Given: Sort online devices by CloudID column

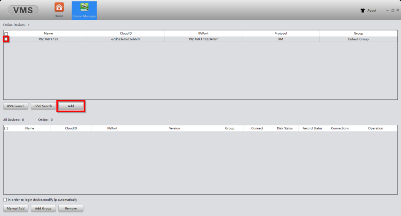Looking at the screenshot, I should (126, 34).
